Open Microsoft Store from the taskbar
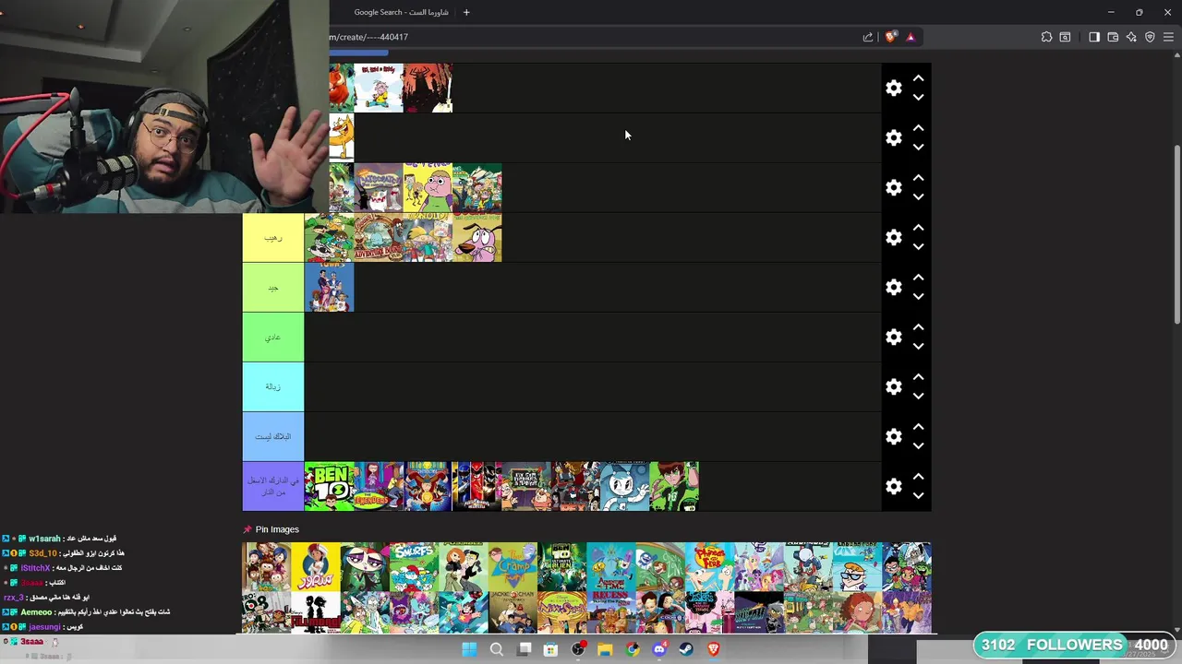Image resolution: width=1182 pixels, height=664 pixels. pos(550,649)
